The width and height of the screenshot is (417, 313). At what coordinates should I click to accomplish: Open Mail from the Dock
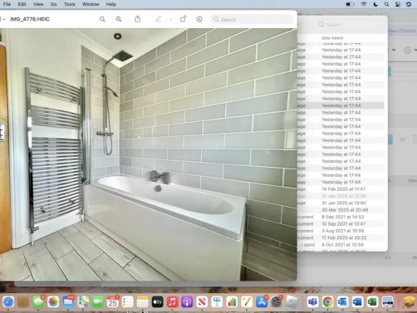(68, 302)
